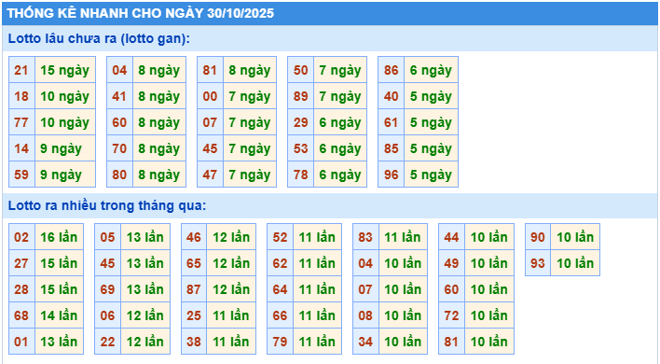Select lotto gan number 14

[x=21, y=148]
